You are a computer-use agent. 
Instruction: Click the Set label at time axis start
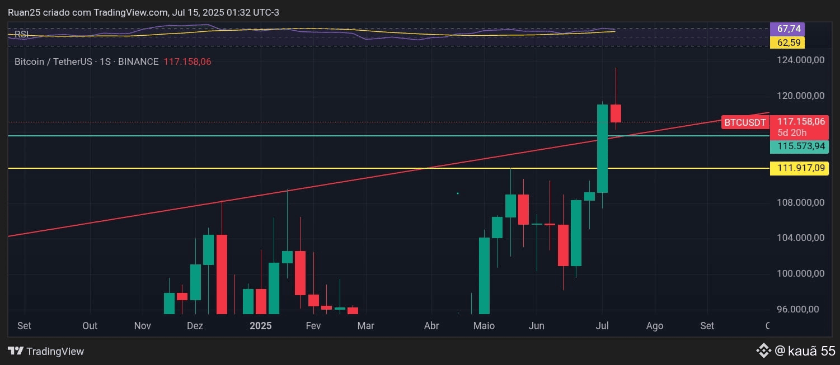(24, 326)
